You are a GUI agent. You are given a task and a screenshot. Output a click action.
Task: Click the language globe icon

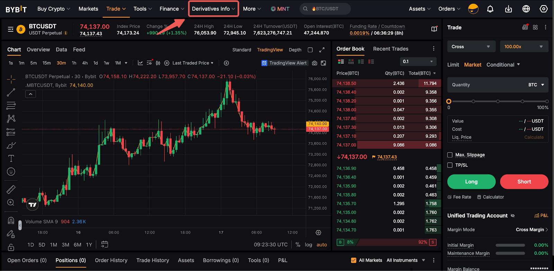click(x=526, y=9)
